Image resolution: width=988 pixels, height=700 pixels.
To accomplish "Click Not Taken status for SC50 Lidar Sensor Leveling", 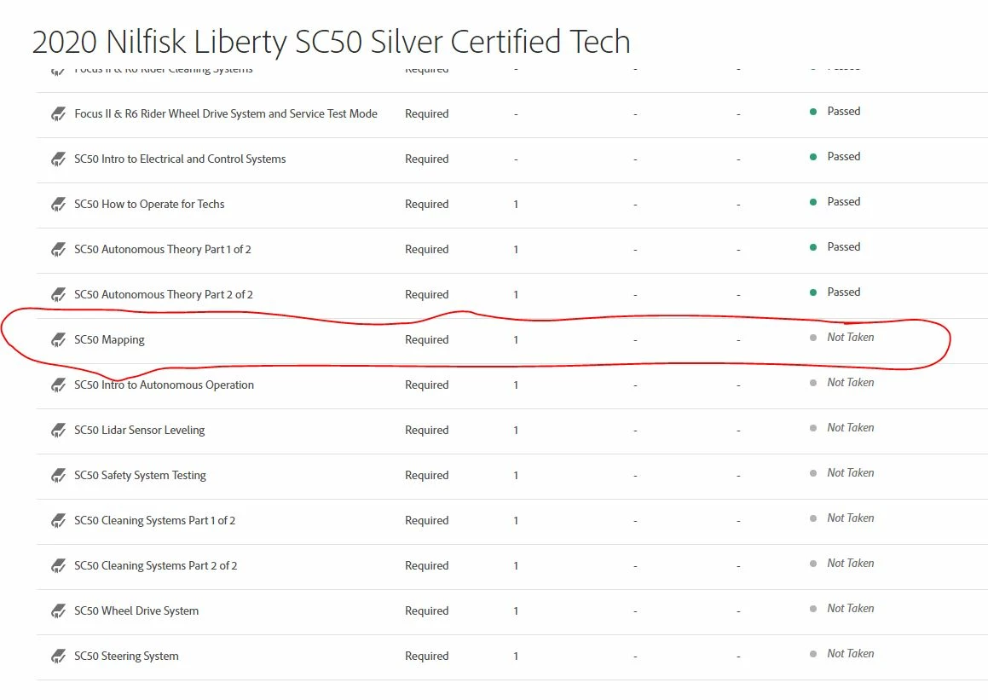I will pos(850,427).
